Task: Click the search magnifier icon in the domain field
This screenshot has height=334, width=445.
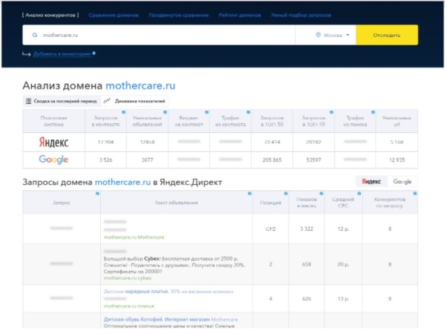Action: pyautogui.click(x=35, y=35)
